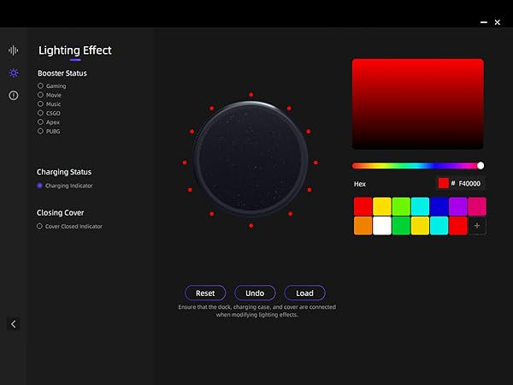Click the current color preview beside Hex
Viewport: 513px width, 385px height.
[x=443, y=183]
